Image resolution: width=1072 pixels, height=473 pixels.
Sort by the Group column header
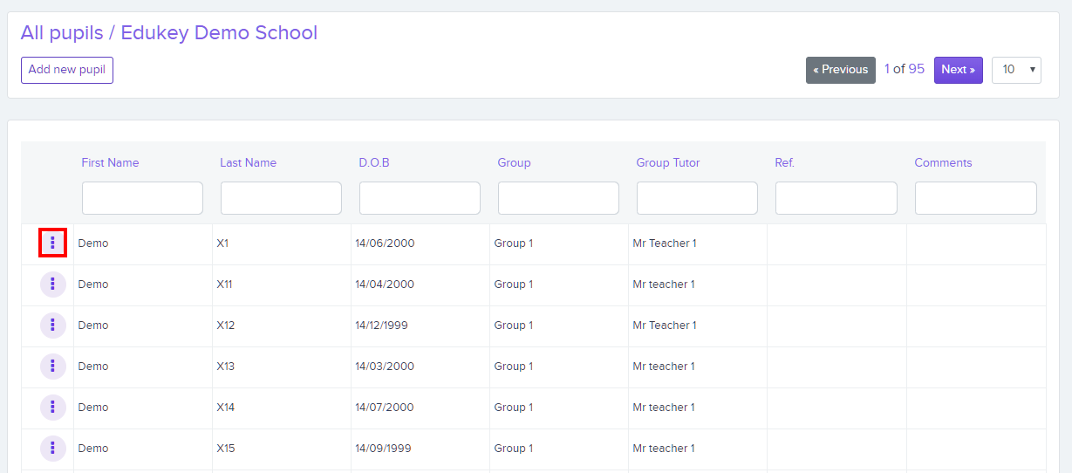(514, 162)
